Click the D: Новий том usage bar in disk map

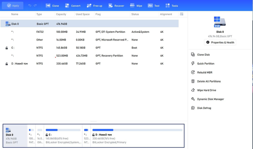point(137,130)
